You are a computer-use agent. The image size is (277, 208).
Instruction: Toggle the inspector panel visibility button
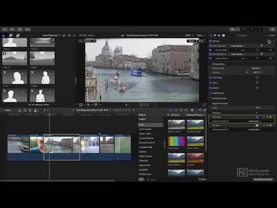pyautogui.click(x=260, y=29)
